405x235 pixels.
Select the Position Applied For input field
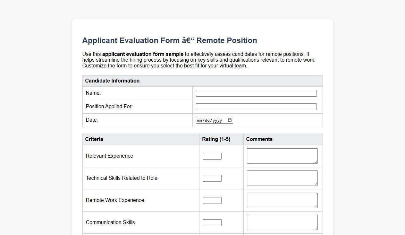coord(256,106)
